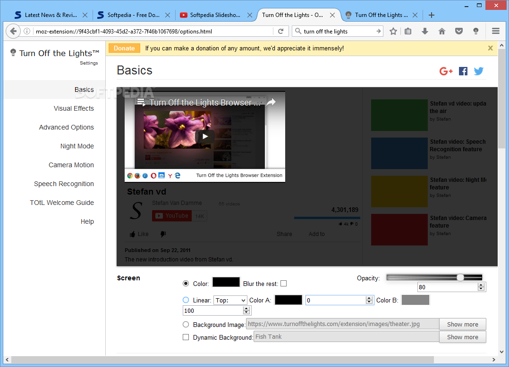This screenshot has height=367, width=509.
Task: Share on Twitter
Action: [x=478, y=71]
